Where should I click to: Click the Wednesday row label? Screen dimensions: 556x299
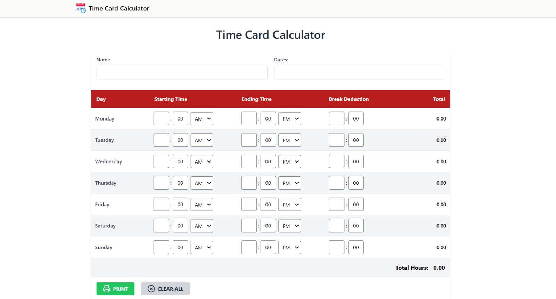pyautogui.click(x=108, y=161)
